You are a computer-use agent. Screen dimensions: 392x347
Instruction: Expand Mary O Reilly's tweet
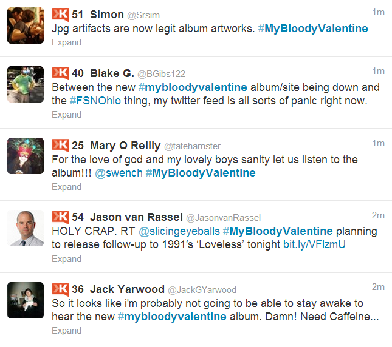[x=66, y=187]
